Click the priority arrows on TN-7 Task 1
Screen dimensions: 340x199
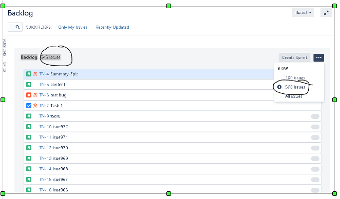35,106
